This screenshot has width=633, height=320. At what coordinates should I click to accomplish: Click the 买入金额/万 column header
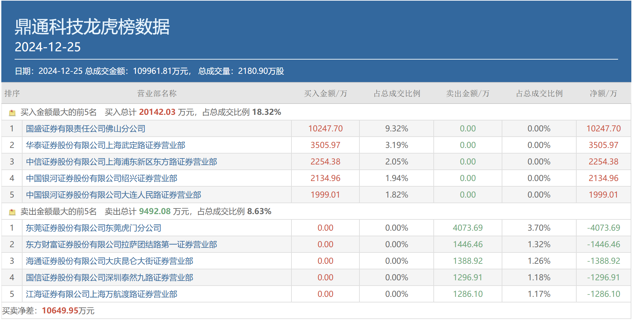pos(325,94)
